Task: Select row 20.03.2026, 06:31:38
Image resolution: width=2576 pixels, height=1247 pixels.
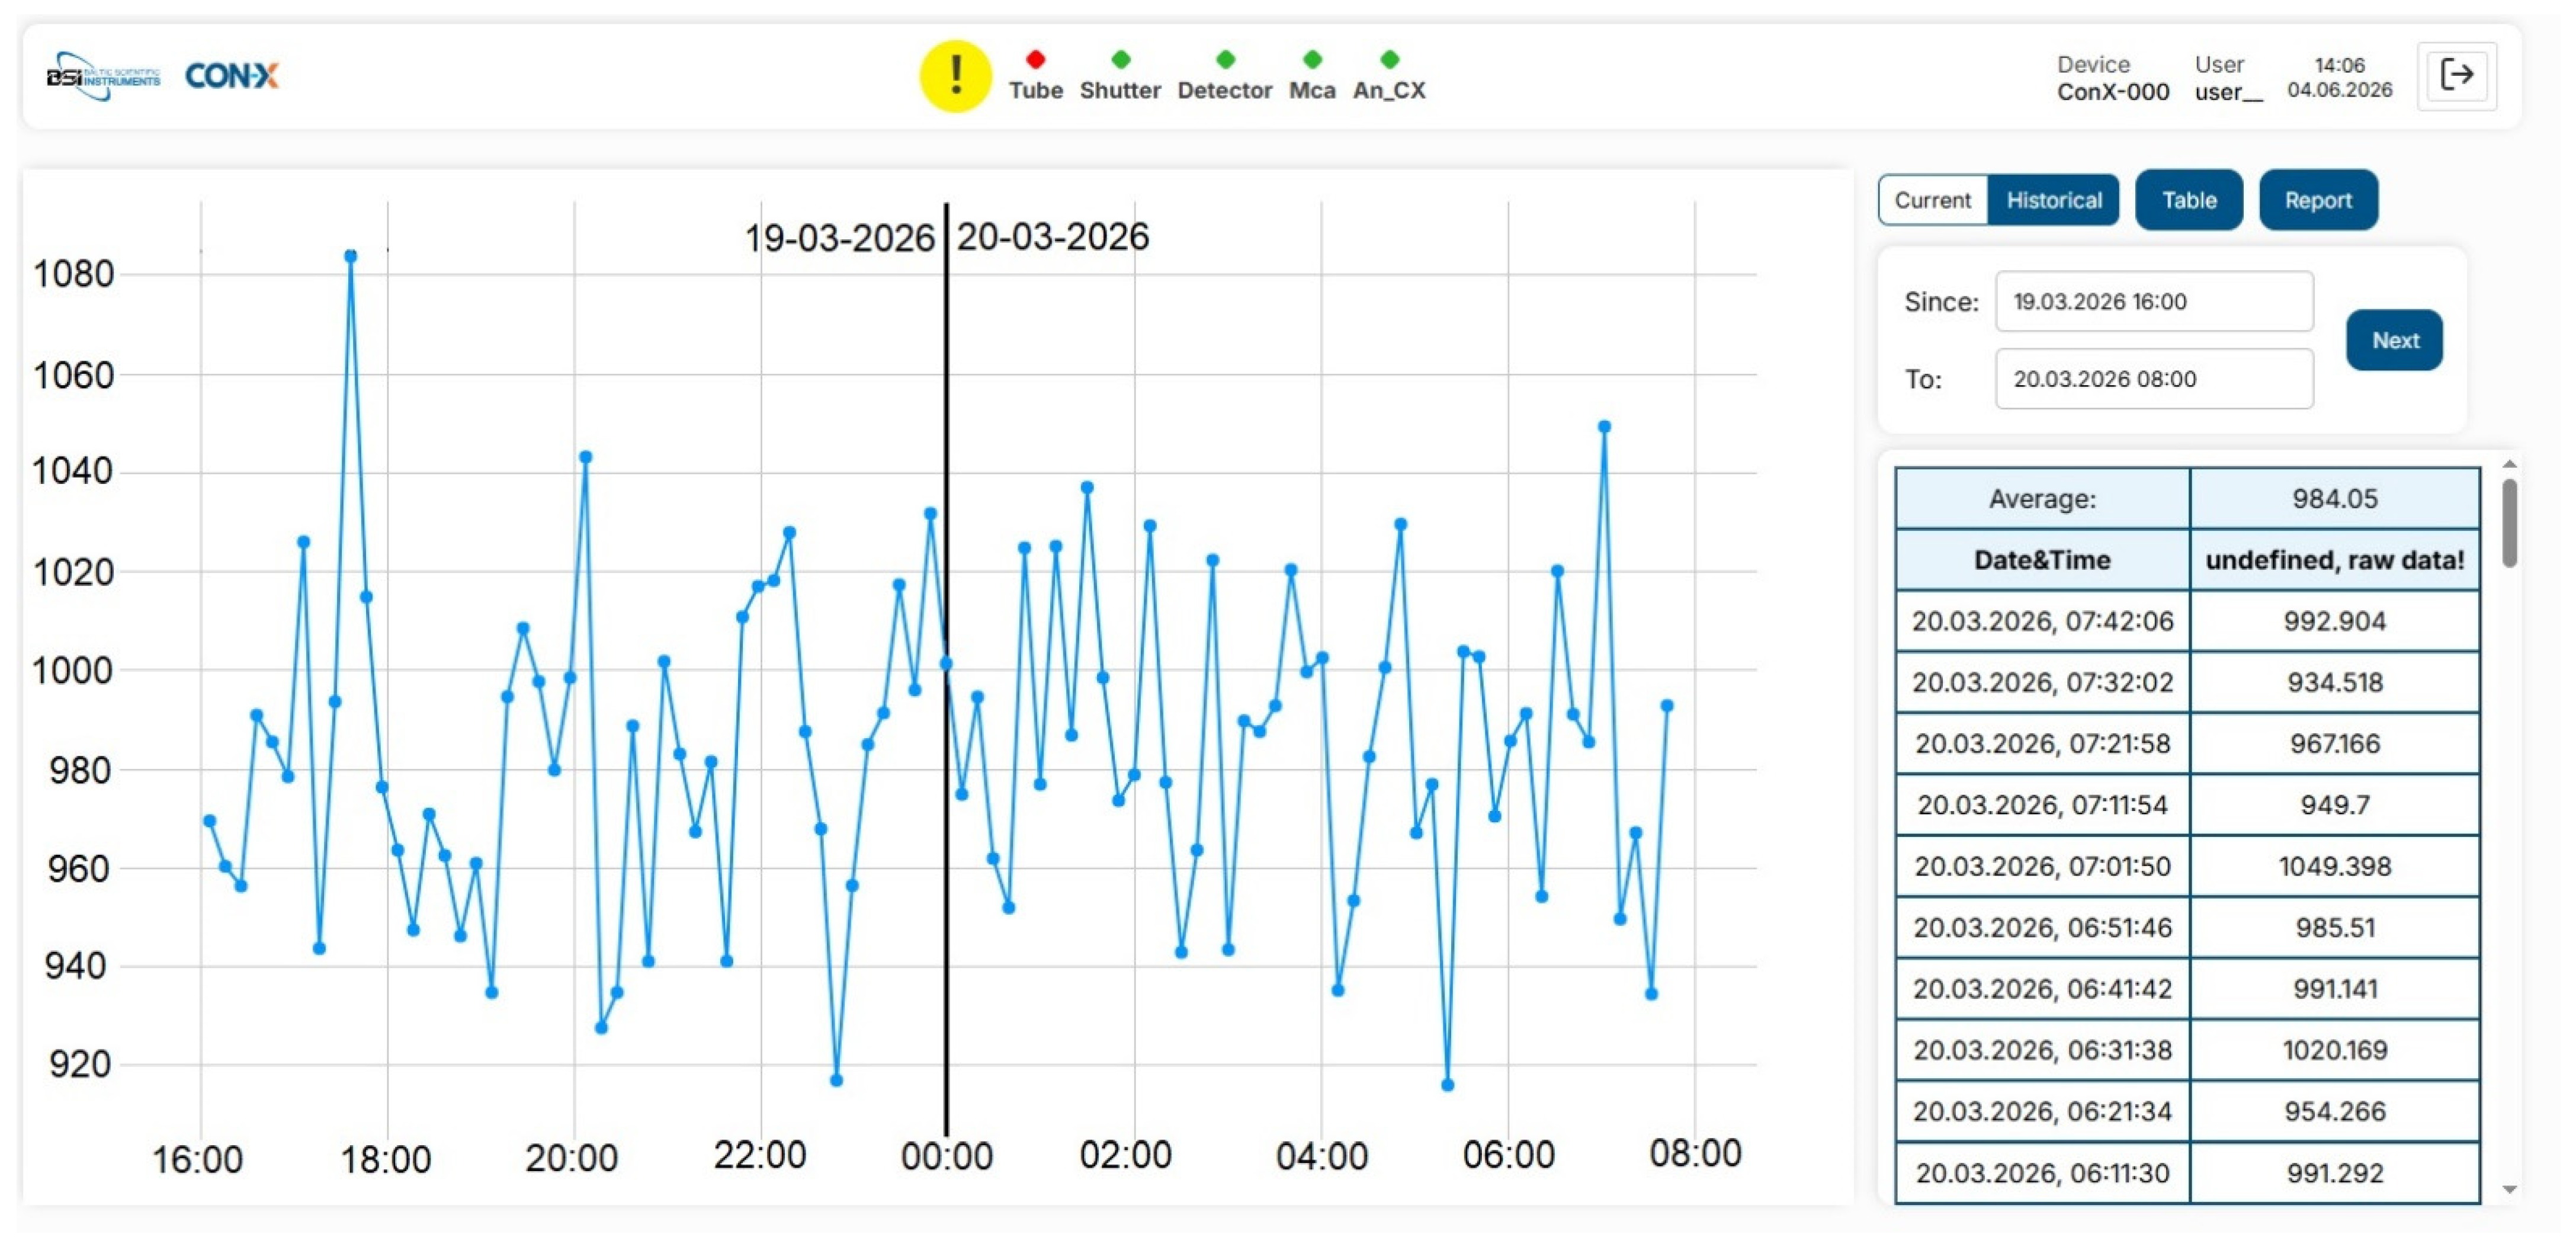Action: pyautogui.click(x=2187, y=1050)
